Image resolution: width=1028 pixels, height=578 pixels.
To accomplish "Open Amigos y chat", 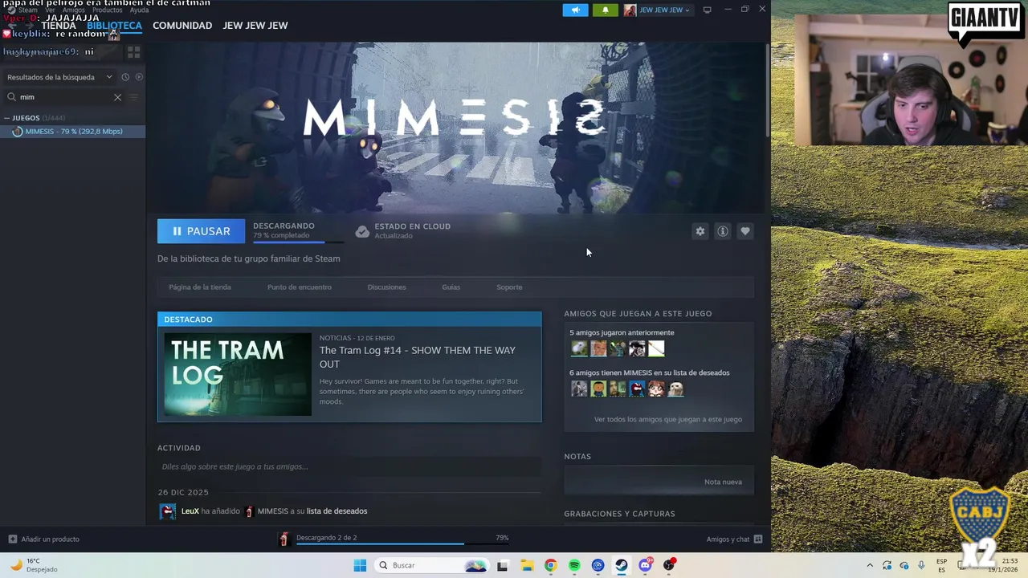I will coord(734,539).
